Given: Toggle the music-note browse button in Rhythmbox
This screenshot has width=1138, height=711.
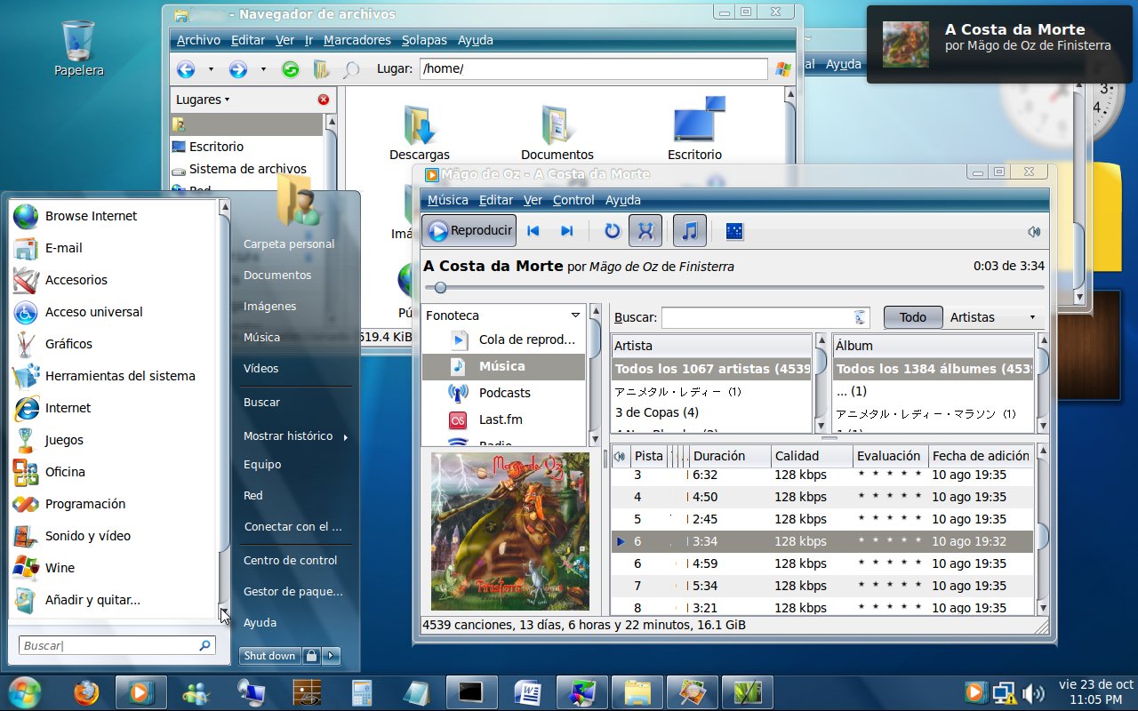Looking at the screenshot, I should 690,231.
